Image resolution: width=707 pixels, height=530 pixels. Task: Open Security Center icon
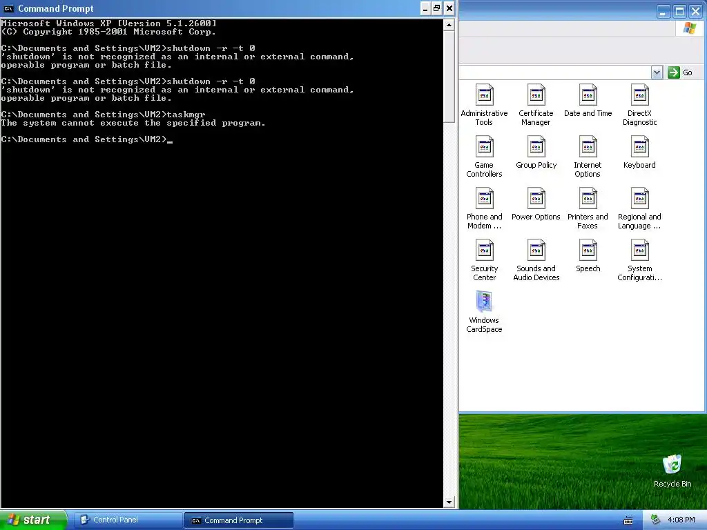[x=484, y=260]
